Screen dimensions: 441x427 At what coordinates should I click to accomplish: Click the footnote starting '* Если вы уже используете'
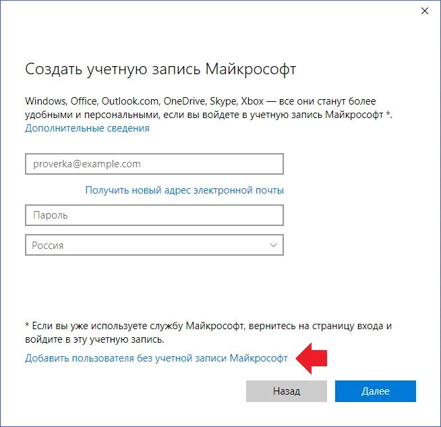click(x=208, y=333)
